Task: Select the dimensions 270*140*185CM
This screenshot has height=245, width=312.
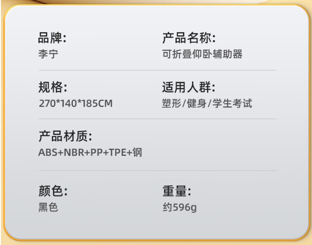Action: [76, 103]
